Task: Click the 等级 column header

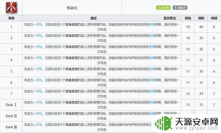Action: [x=11, y=18]
